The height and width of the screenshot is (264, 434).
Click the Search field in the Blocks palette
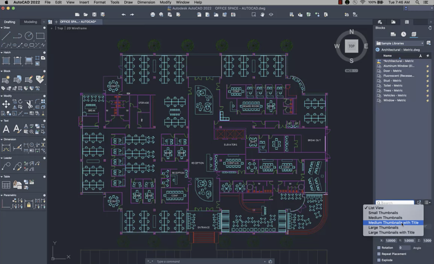click(x=394, y=202)
